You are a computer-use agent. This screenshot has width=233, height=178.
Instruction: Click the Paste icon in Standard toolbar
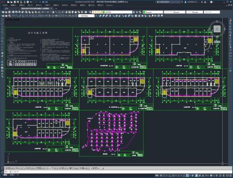[x=32, y=12]
